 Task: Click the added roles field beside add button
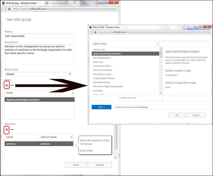[x=162, y=107]
